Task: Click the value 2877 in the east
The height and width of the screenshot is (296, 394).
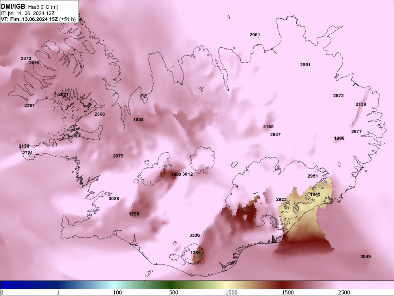Action: (x=356, y=131)
